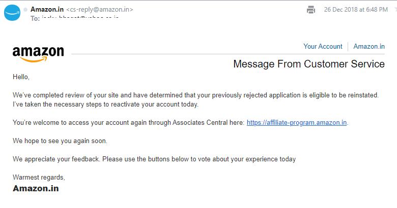Image resolution: width=397 pixels, height=208 pixels.
Task: Star this message using the cropped star
Action: 396,10
